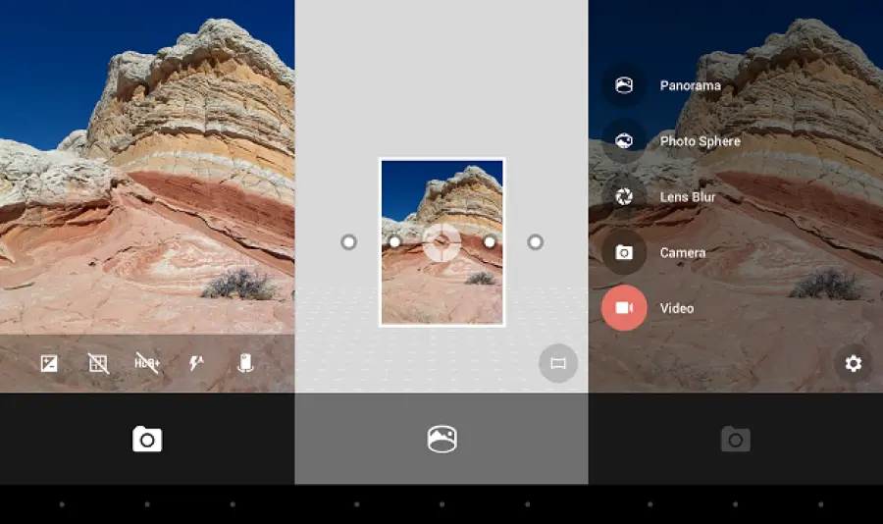Choose the Camera label
Screen dimensions: 883x524
click(x=683, y=252)
